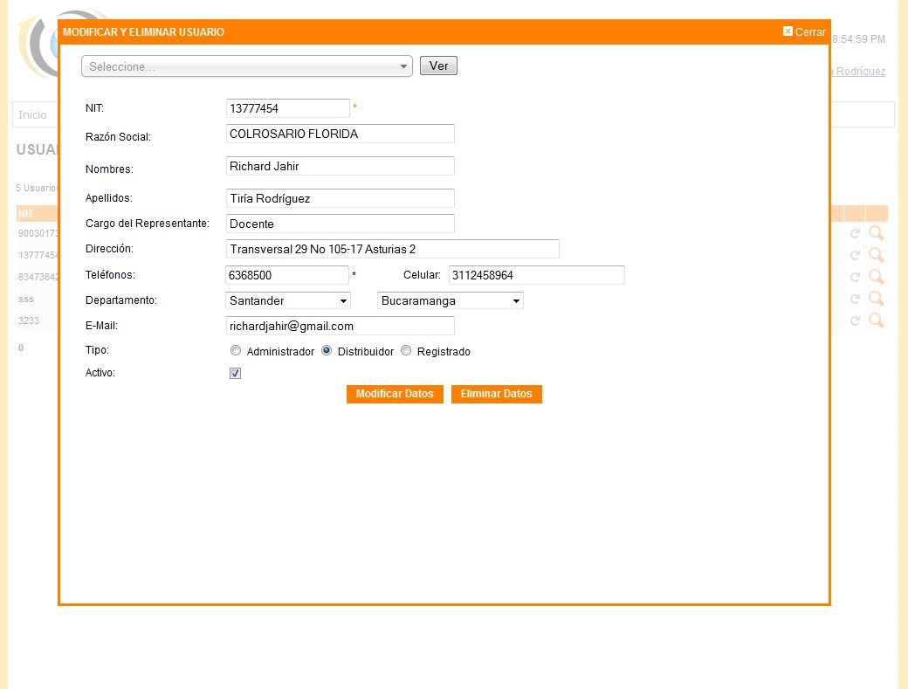
Task: Click inside the E-Mail input field
Action: point(340,326)
